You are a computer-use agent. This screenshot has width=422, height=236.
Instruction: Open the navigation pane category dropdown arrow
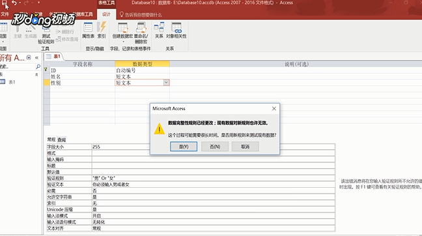[29, 57]
